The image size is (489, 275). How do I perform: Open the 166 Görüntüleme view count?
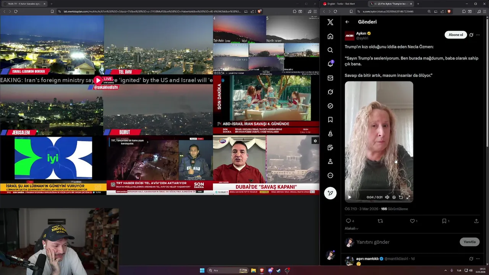tap(394, 209)
